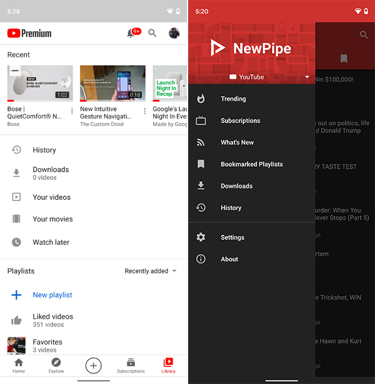Play the New Intuitive Gesture Navigation thumbnail
The image size is (375, 384).
coord(112,83)
